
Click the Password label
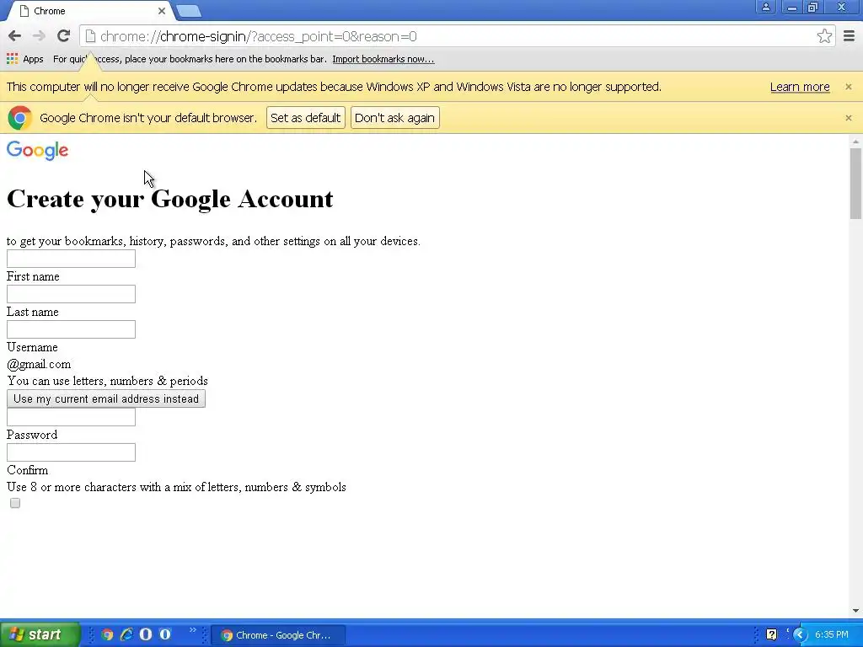click(x=32, y=435)
